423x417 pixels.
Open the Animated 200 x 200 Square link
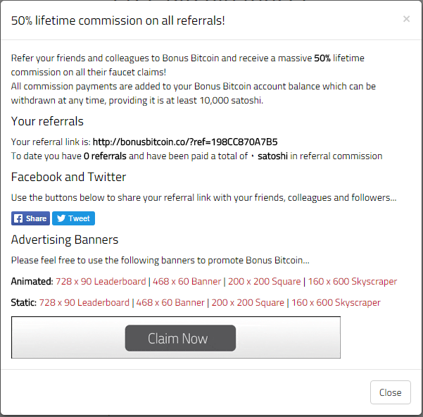tap(265, 282)
